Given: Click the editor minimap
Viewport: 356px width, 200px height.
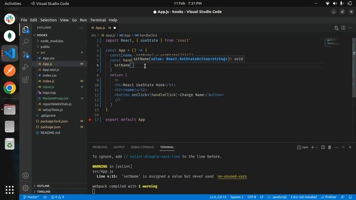Looking at the screenshot, I should coord(333,42).
